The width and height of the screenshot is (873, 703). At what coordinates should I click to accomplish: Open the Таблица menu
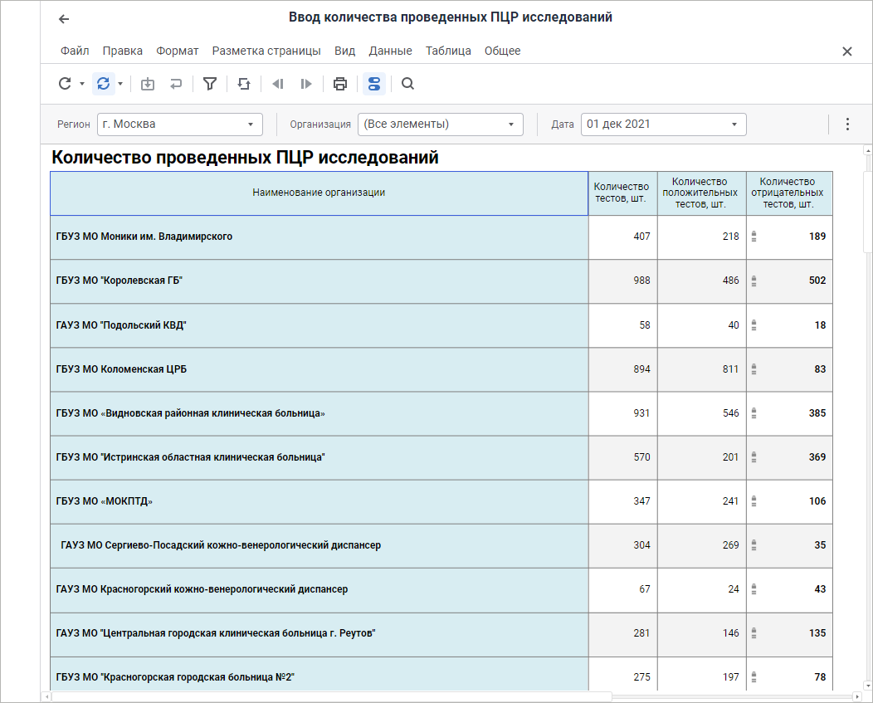(448, 51)
